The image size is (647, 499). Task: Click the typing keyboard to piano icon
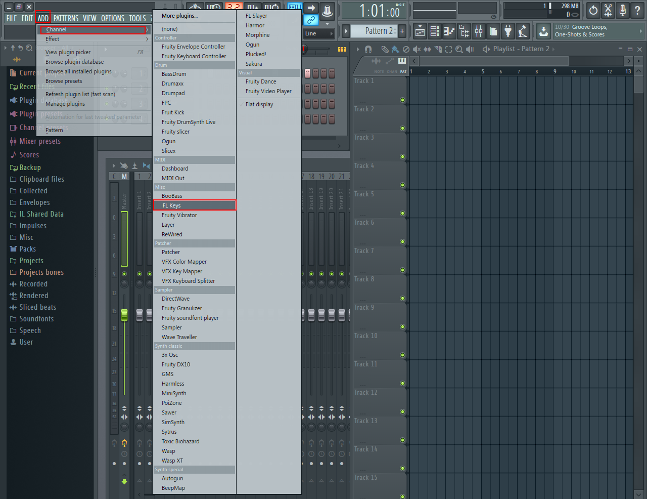point(295,7)
